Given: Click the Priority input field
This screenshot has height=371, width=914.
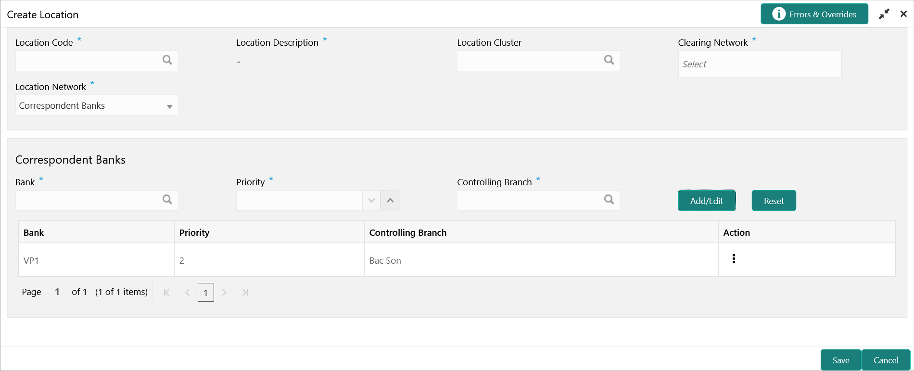Looking at the screenshot, I should pyautogui.click(x=299, y=201).
